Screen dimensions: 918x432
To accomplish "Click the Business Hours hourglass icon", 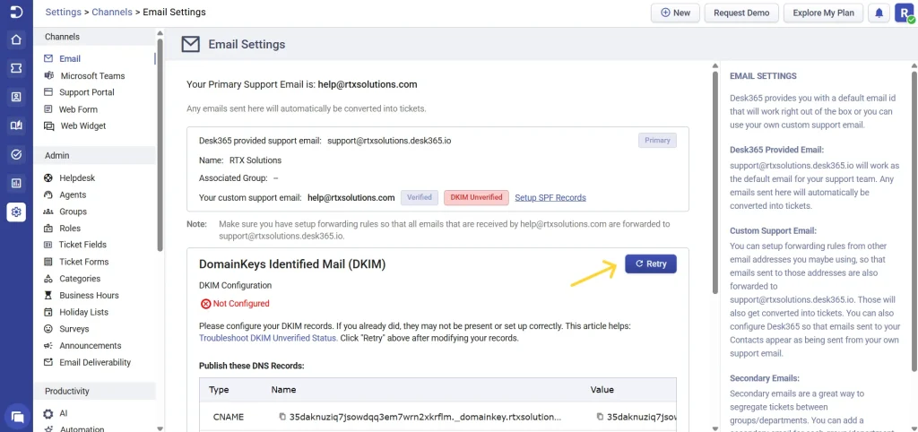I will click(48, 295).
